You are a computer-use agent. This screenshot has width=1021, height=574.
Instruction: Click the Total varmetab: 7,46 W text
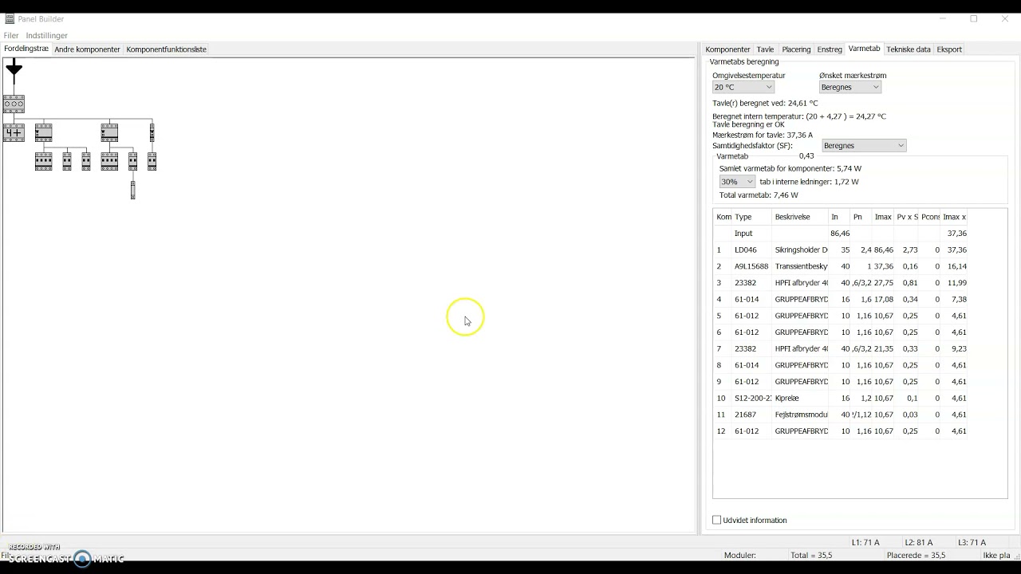[x=759, y=195]
